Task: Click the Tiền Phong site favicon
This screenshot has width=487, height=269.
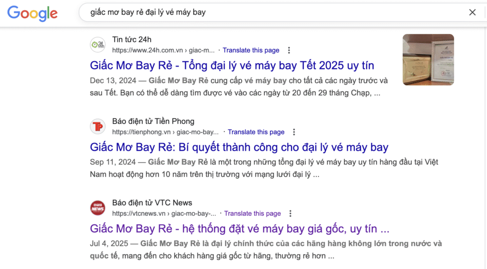Action: click(98, 126)
